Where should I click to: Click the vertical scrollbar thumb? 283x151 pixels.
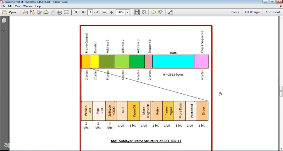pyautogui.click(x=281, y=91)
